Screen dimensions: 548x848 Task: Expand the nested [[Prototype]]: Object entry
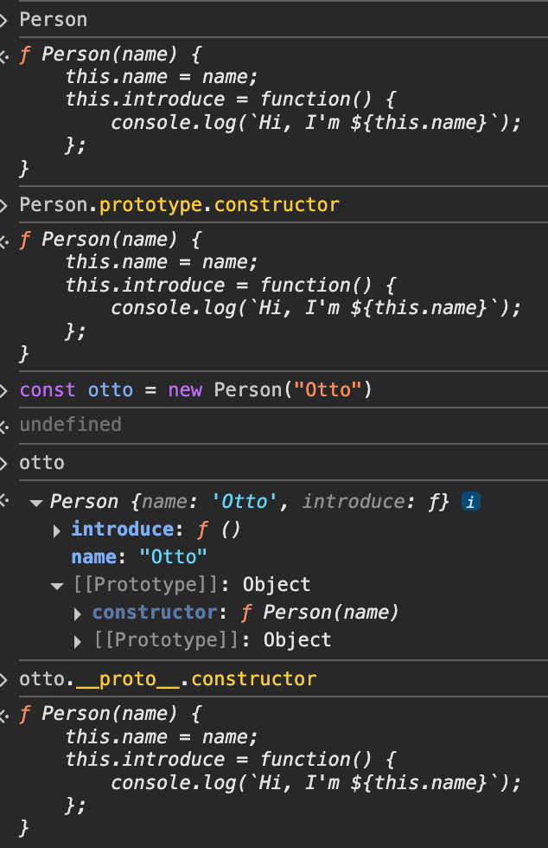click(x=80, y=640)
